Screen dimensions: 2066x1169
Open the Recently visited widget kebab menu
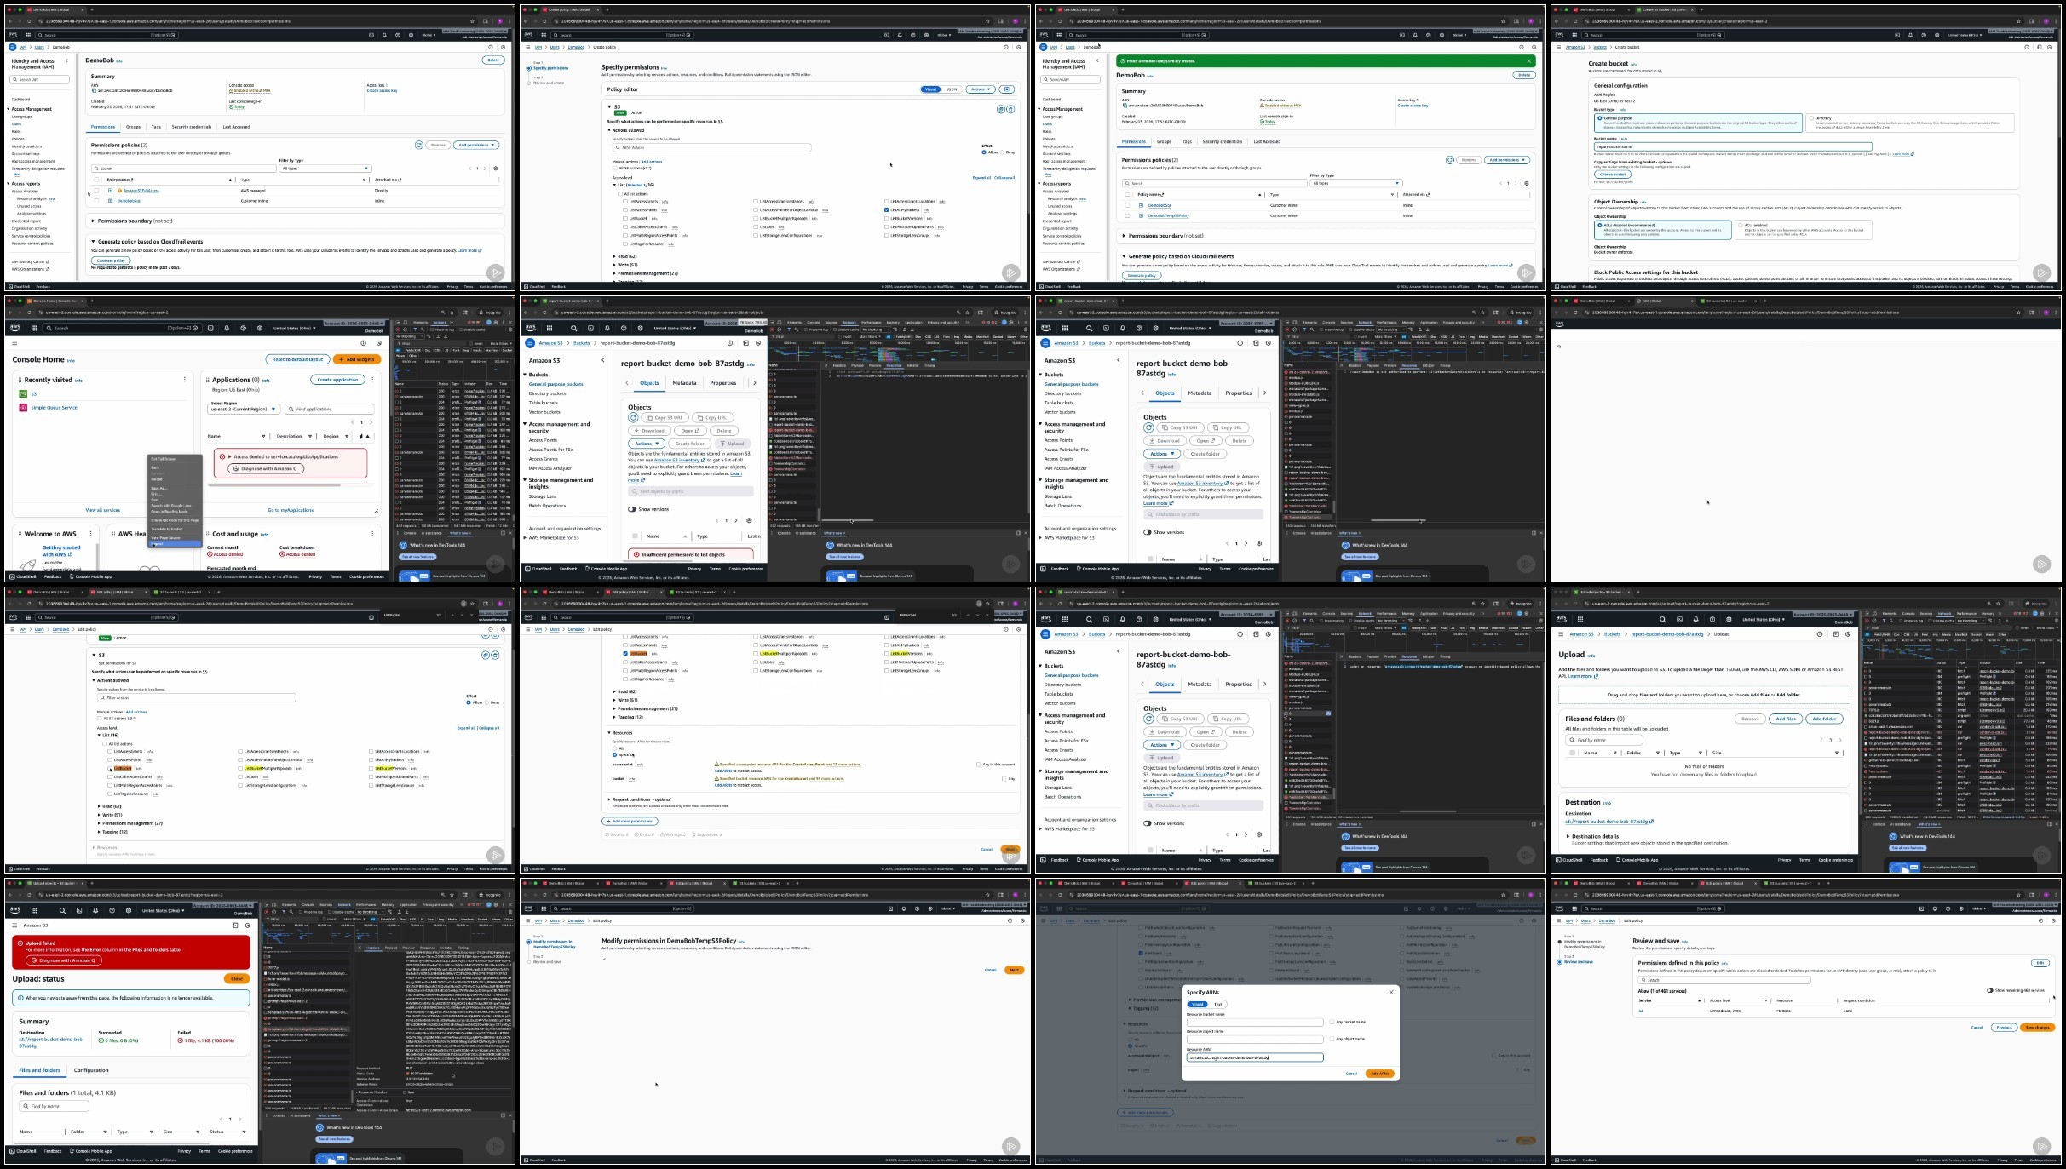coord(184,380)
